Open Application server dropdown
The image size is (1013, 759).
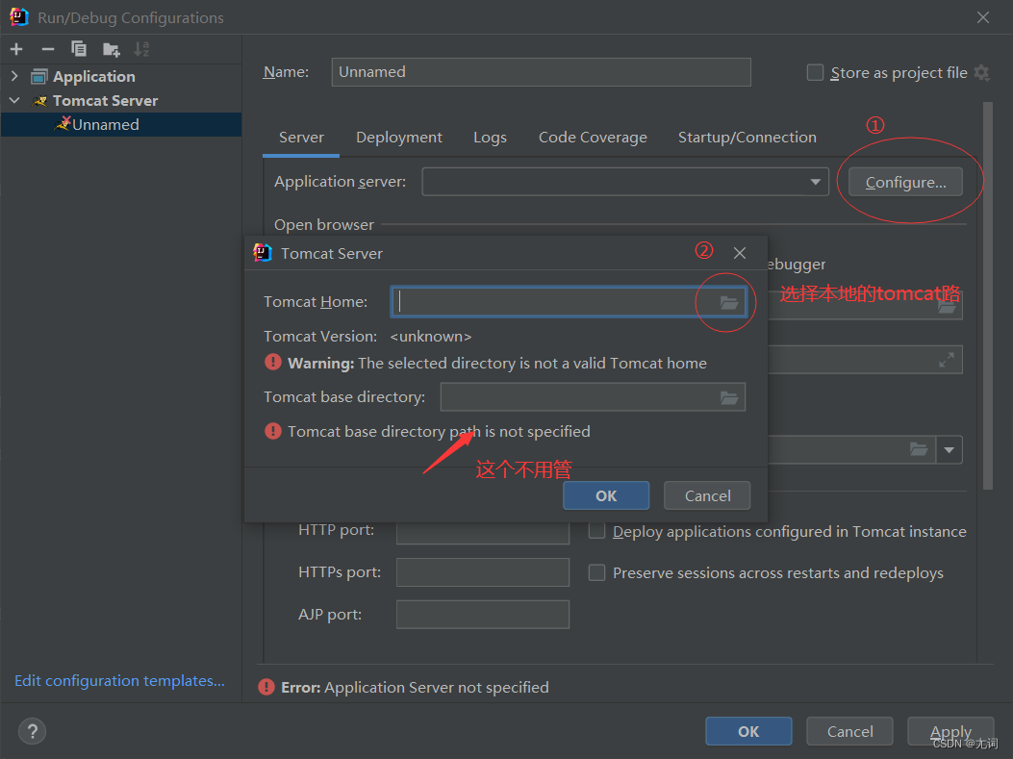(816, 182)
